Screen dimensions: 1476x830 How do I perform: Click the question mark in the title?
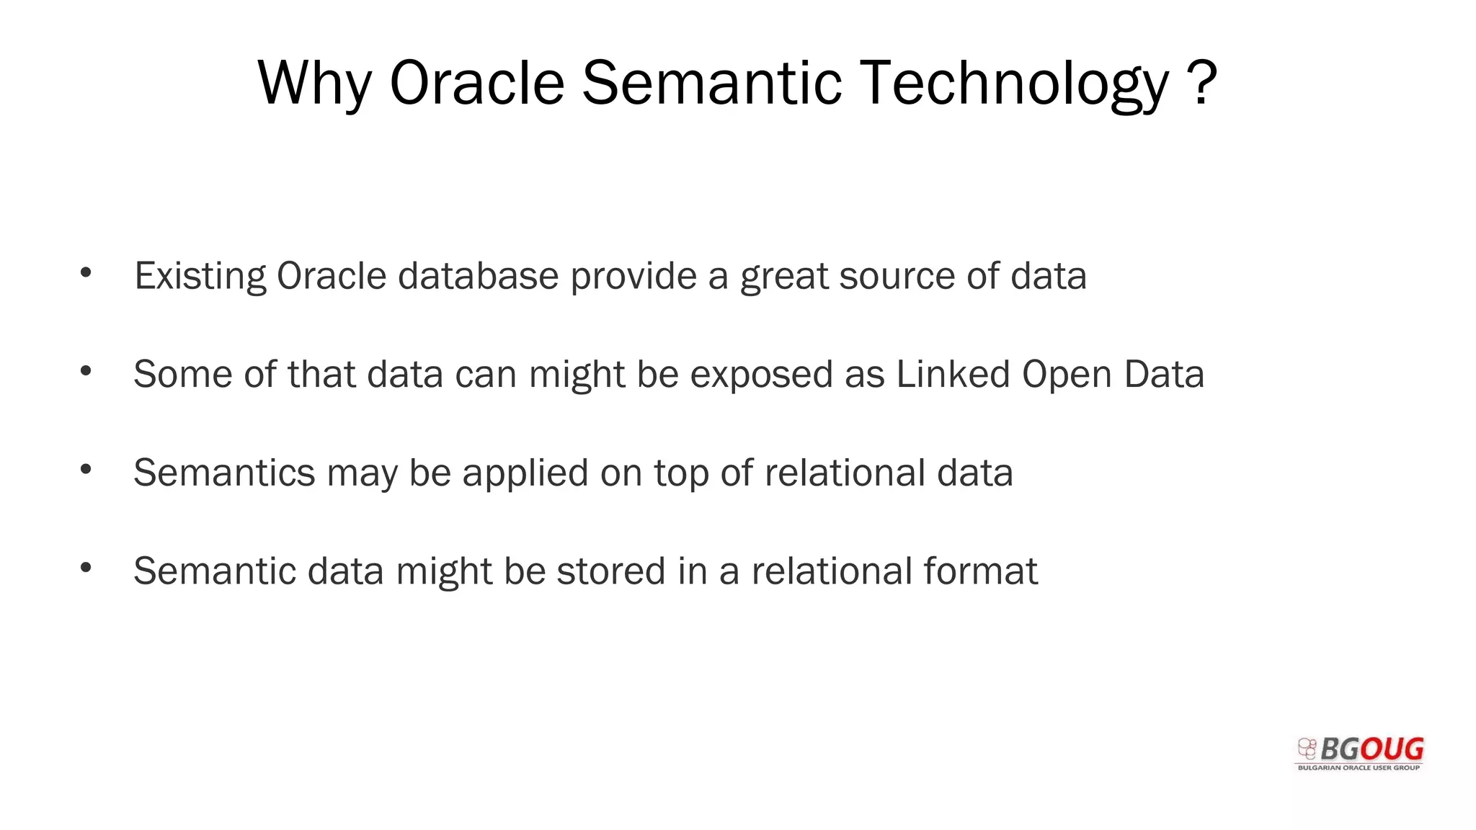click(1201, 83)
